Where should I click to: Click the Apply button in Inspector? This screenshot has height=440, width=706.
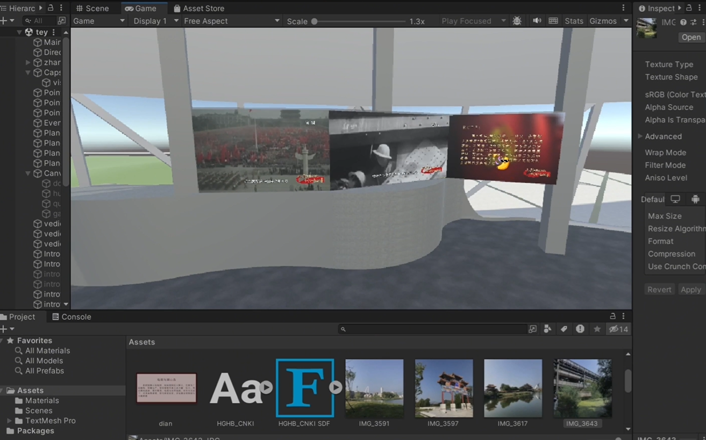[690, 290]
